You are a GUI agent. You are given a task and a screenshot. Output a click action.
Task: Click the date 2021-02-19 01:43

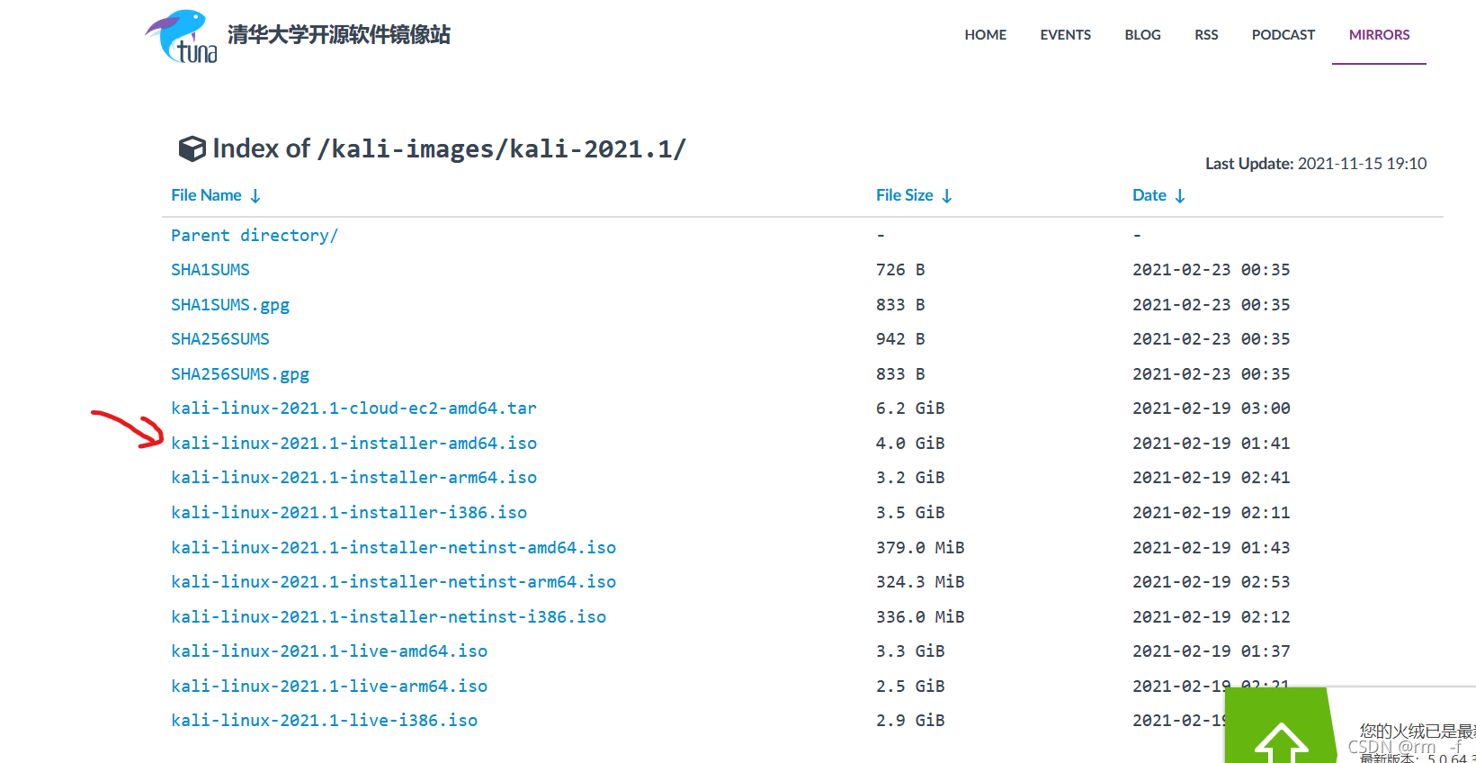tap(1212, 548)
